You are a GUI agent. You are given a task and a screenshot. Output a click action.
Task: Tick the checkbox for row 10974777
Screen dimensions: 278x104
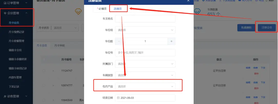(x=44, y=86)
